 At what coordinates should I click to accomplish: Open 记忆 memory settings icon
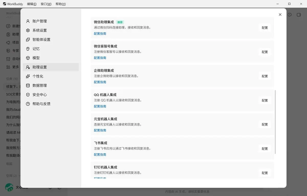(28, 49)
